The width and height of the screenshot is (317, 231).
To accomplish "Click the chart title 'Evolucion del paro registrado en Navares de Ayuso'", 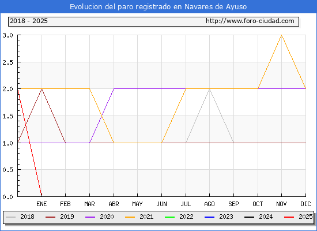I will (158, 7).
